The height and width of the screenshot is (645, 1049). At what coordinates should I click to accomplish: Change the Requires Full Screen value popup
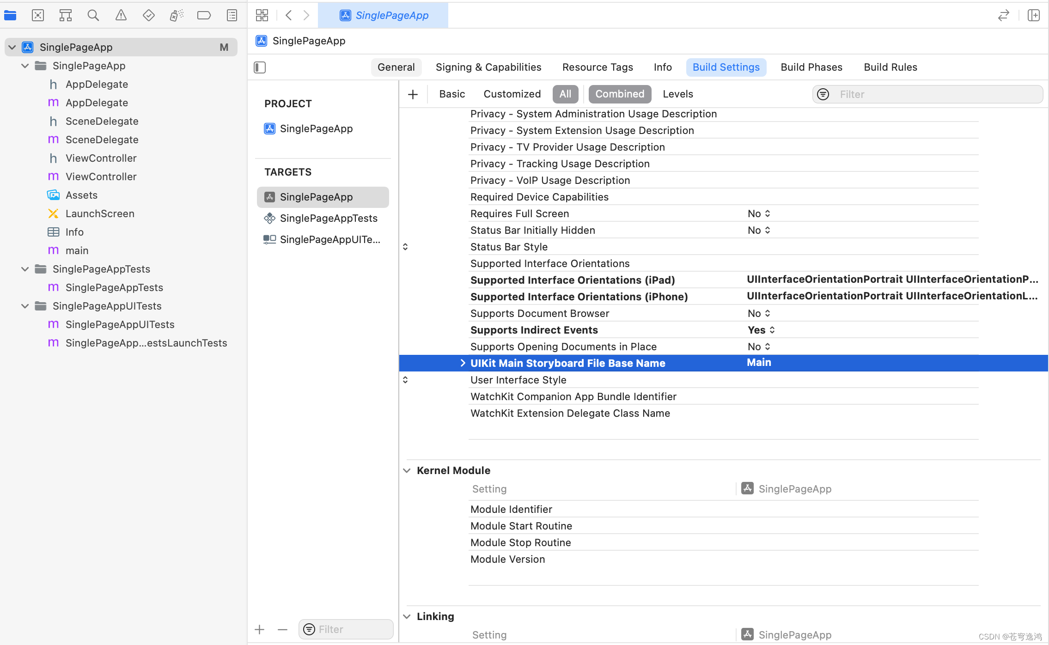pyautogui.click(x=759, y=213)
